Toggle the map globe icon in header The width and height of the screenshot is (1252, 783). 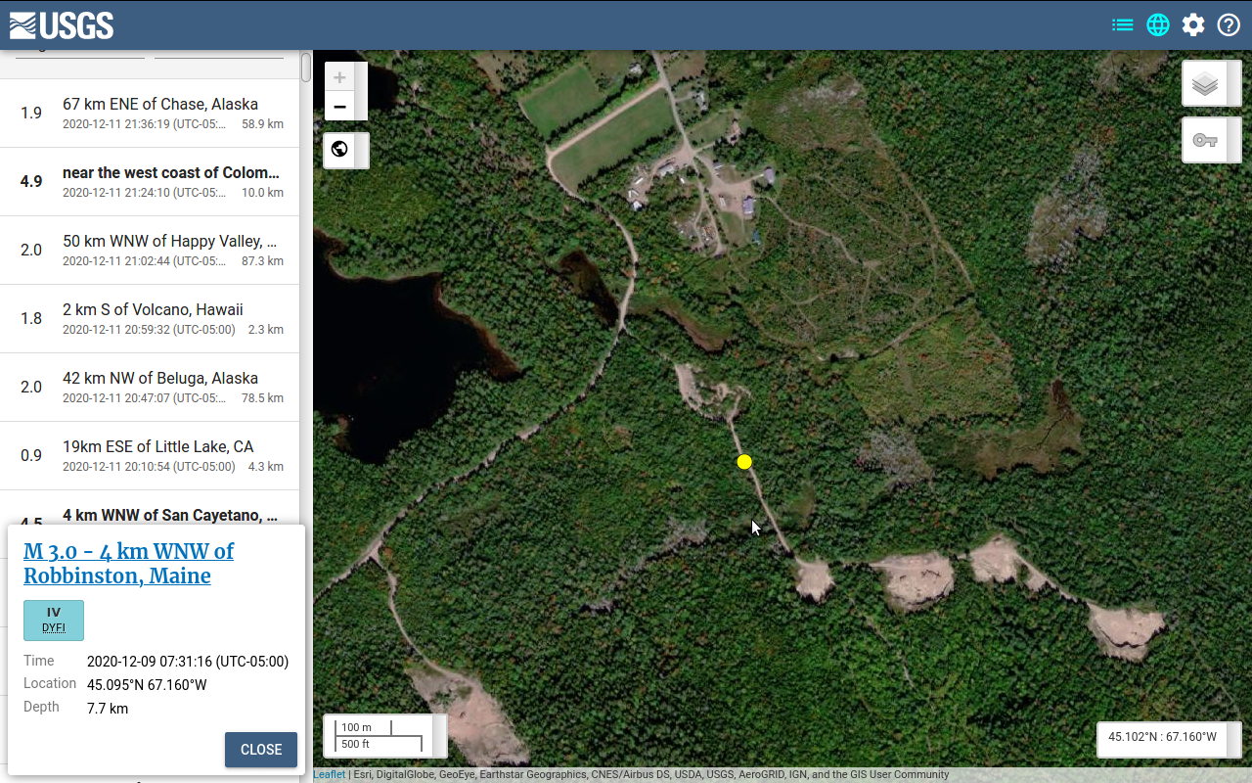click(x=1158, y=25)
